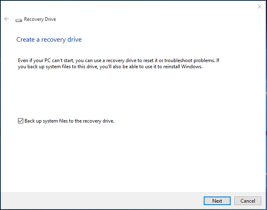Click the "Create a recovery drive" heading
The height and width of the screenshot is (210, 267).
(49, 40)
